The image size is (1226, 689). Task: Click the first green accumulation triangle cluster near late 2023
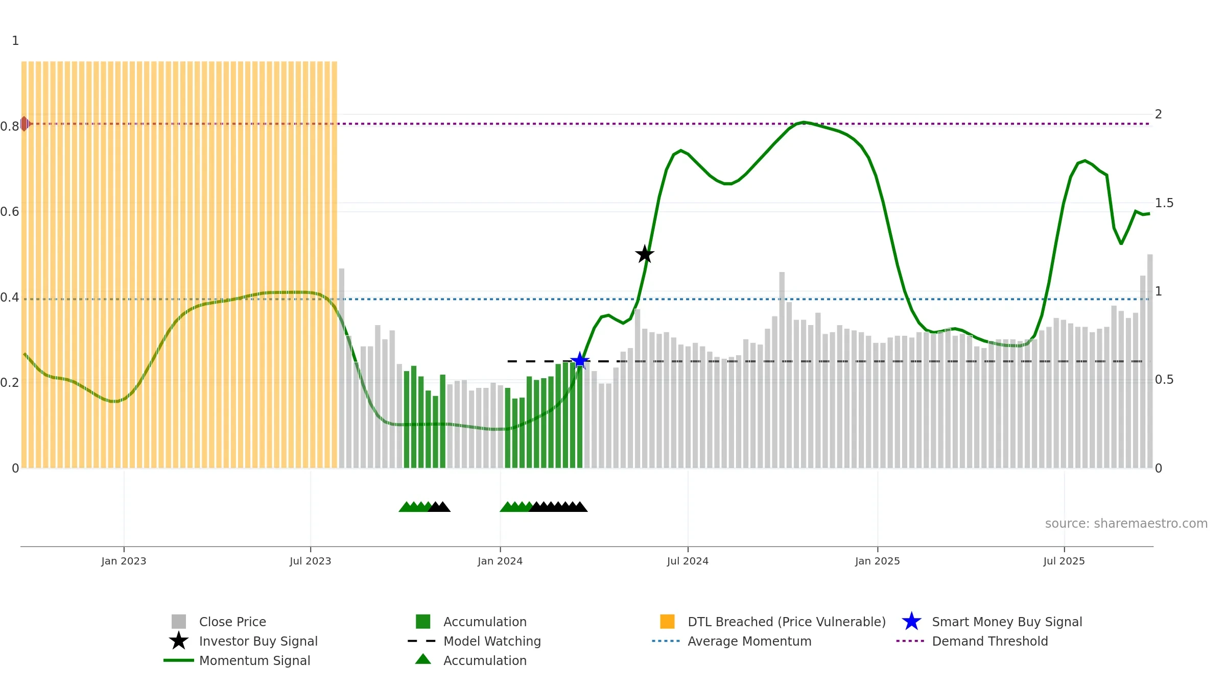coord(414,507)
